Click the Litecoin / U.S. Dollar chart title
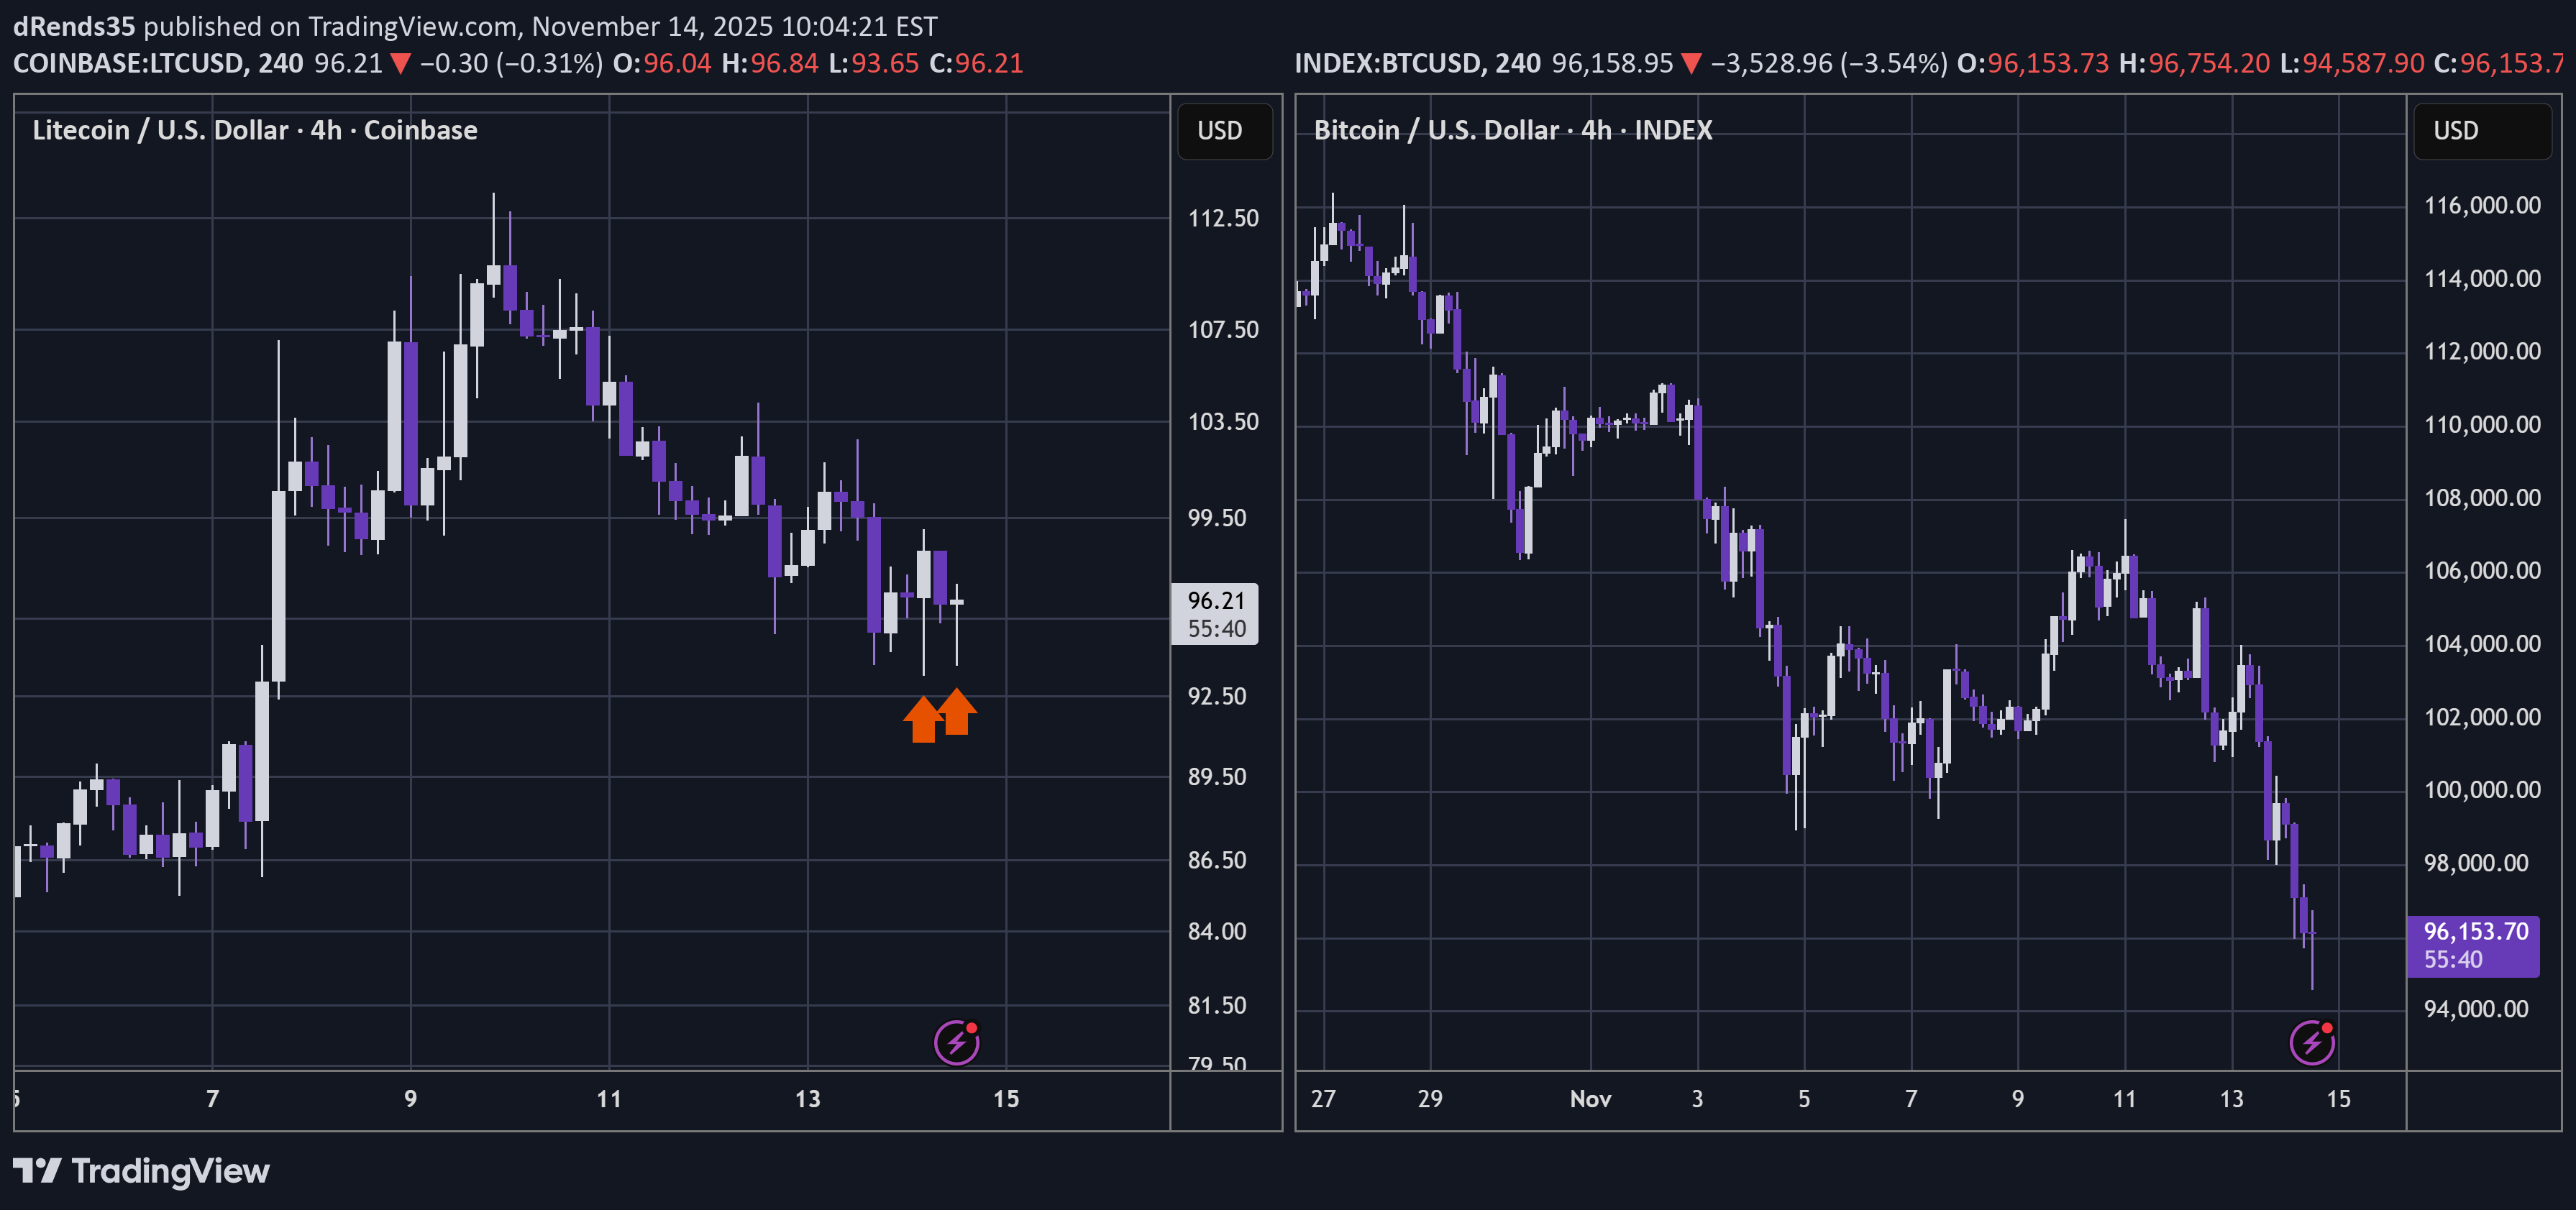This screenshot has width=2576, height=1210. 254,131
